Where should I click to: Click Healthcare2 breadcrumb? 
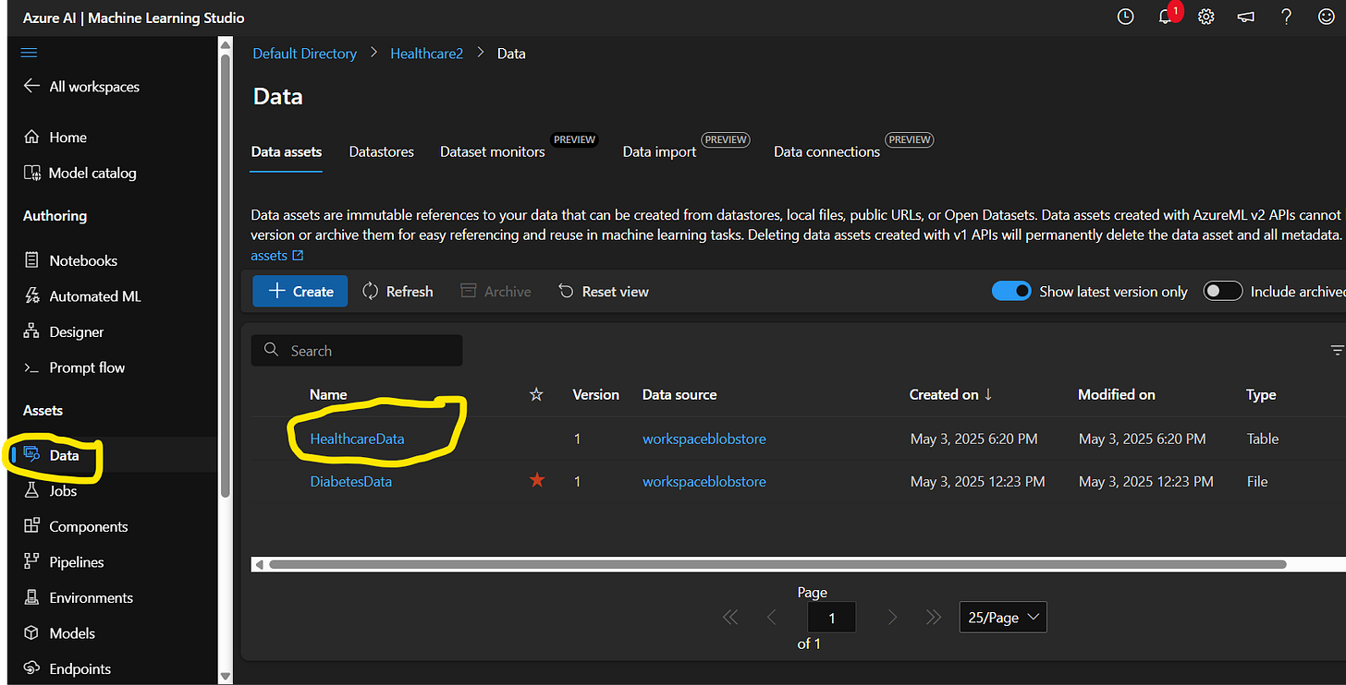coord(426,54)
